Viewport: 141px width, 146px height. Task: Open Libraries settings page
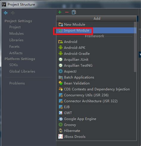point(16,40)
